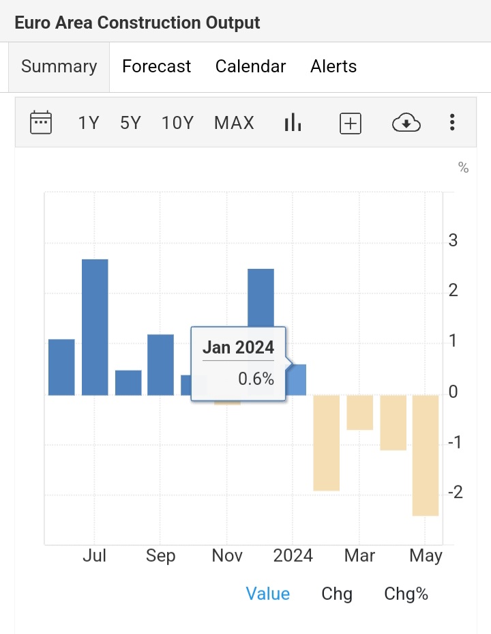Open the bar chart type selector

click(x=293, y=123)
